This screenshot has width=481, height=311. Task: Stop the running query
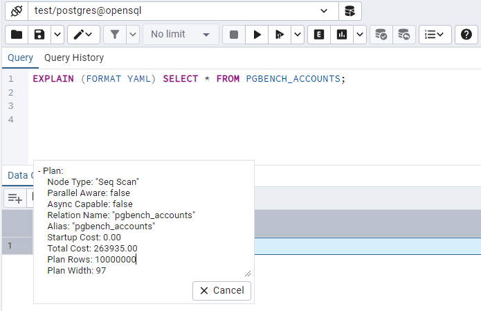[234, 34]
